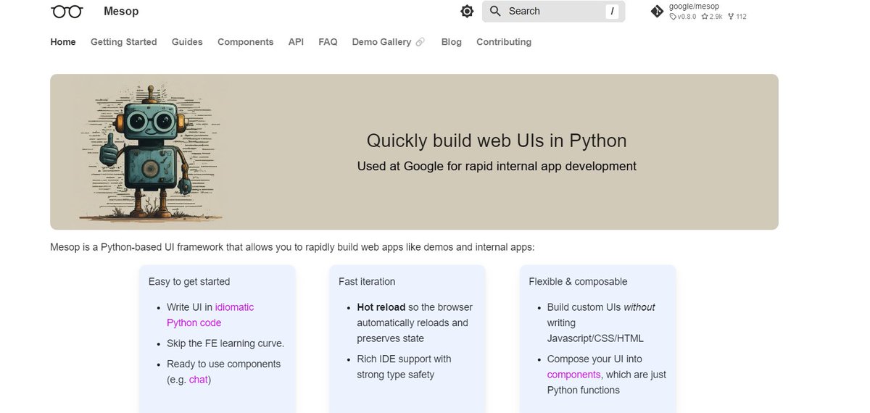Click the 'Easy to get started' card title
870x413 pixels.
(x=189, y=281)
